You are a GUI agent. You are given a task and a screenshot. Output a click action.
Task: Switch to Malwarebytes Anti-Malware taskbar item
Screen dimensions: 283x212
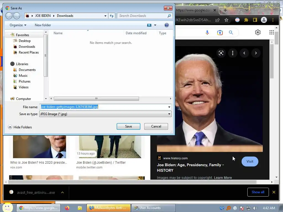[x=108, y=208]
